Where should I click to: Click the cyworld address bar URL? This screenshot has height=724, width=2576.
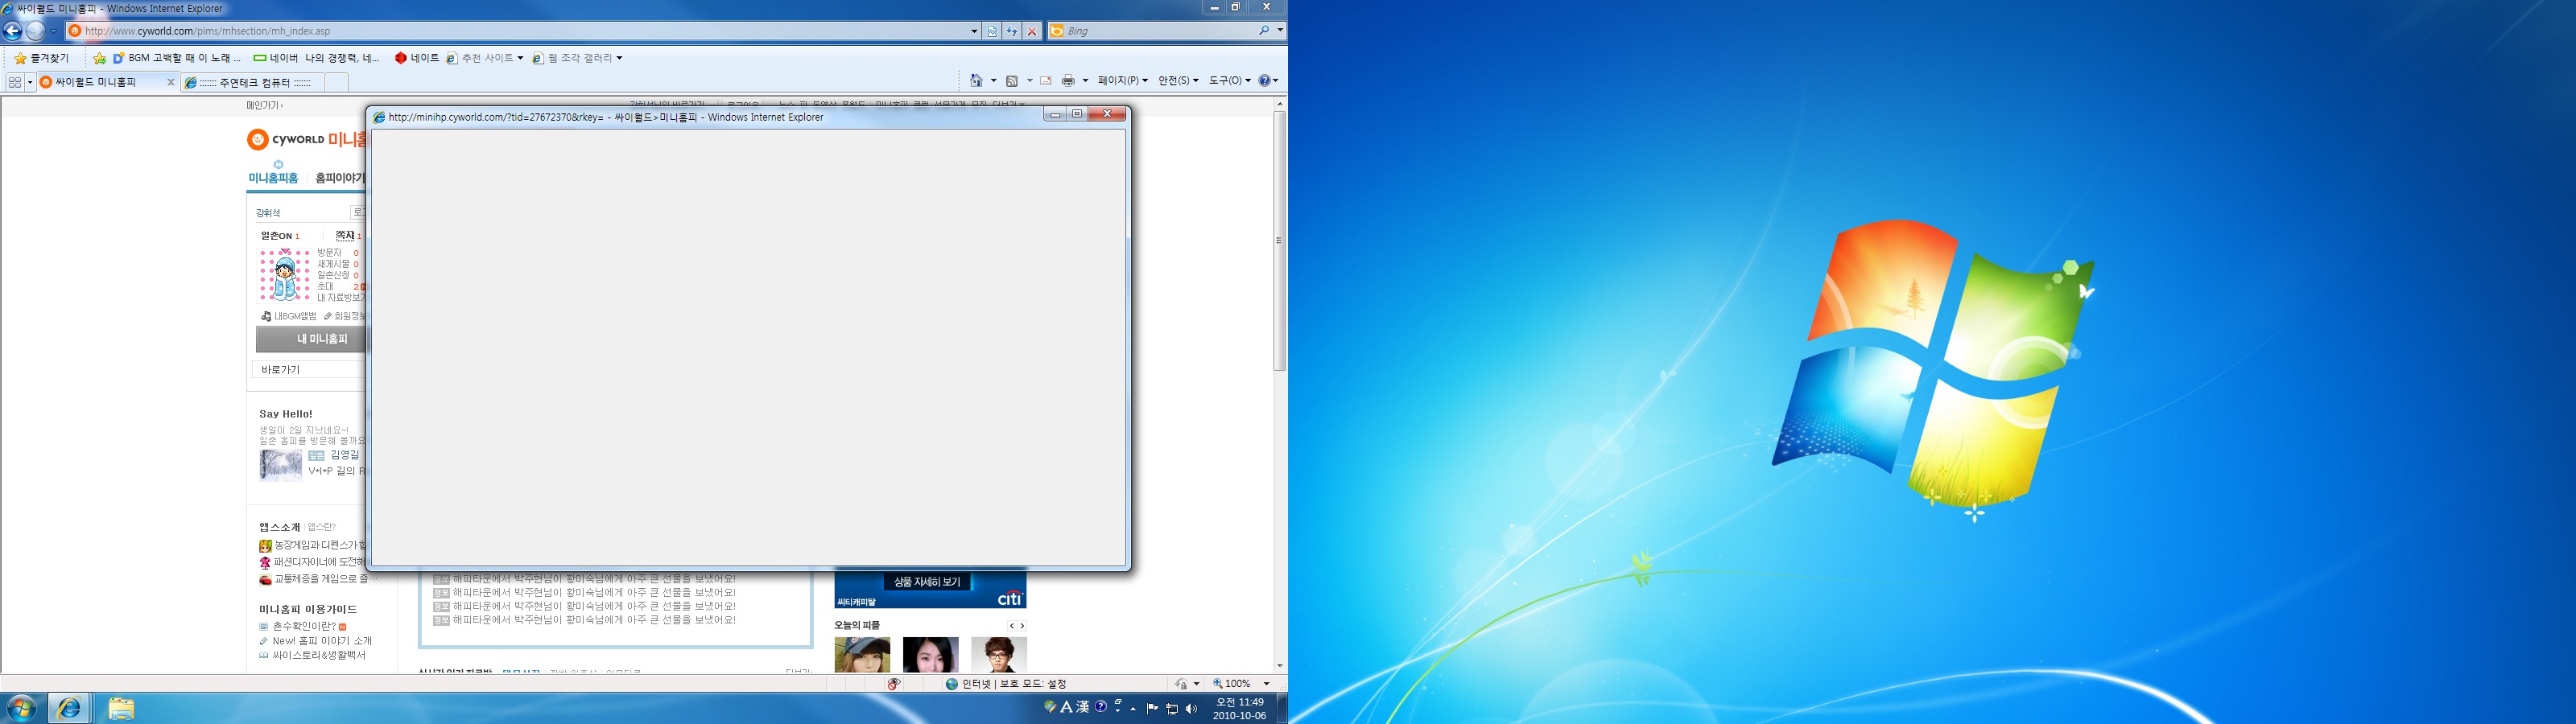pos(207,31)
